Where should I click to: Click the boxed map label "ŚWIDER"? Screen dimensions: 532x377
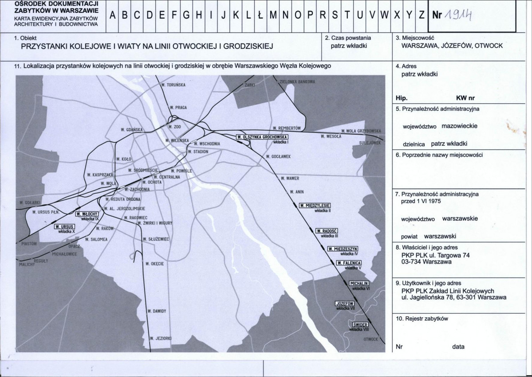(x=360, y=324)
